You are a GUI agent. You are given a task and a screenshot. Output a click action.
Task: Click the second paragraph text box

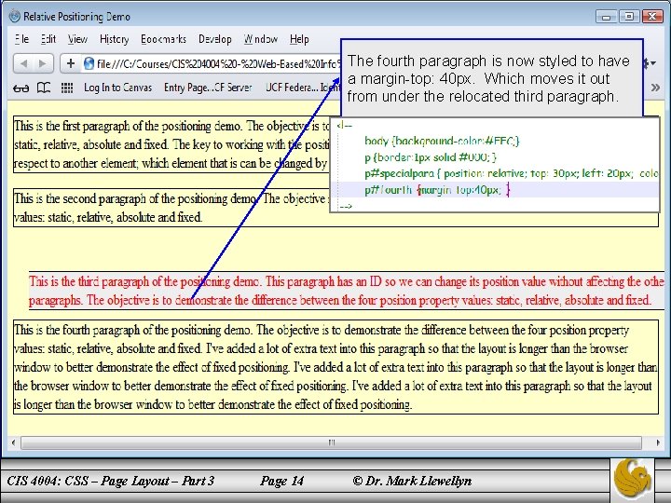point(171,208)
